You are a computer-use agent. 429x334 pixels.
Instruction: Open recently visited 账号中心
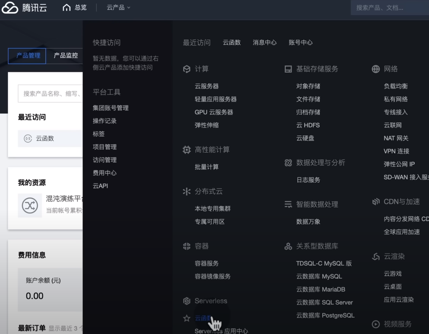pos(300,43)
